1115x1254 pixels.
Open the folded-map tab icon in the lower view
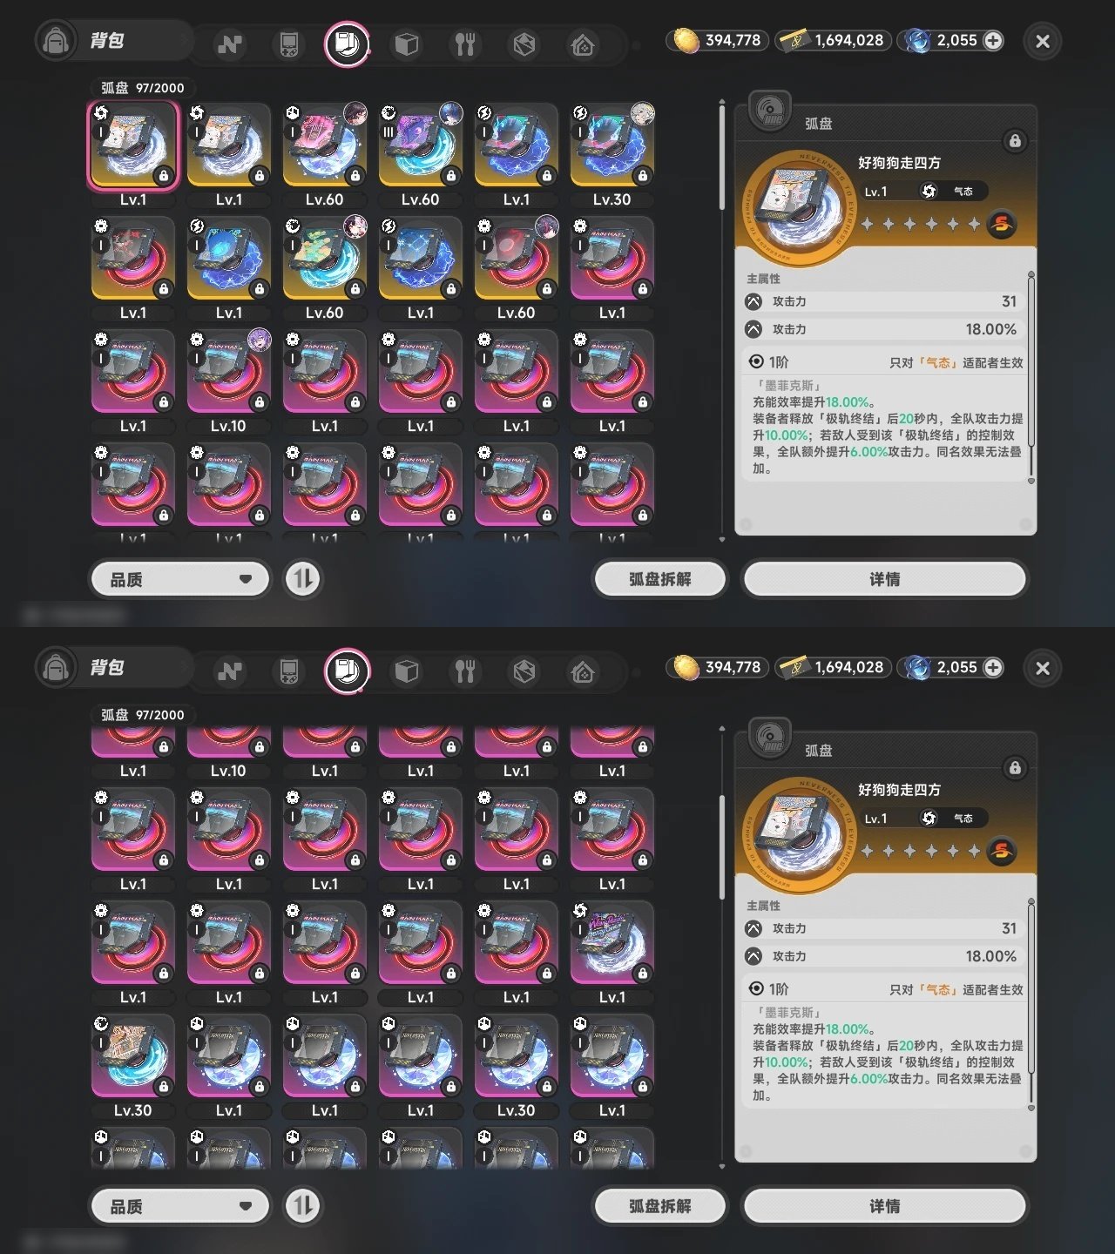524,671
